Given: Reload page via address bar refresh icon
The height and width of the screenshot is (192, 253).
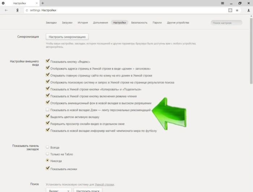Looking at the screenshot, I should (27, 10).
